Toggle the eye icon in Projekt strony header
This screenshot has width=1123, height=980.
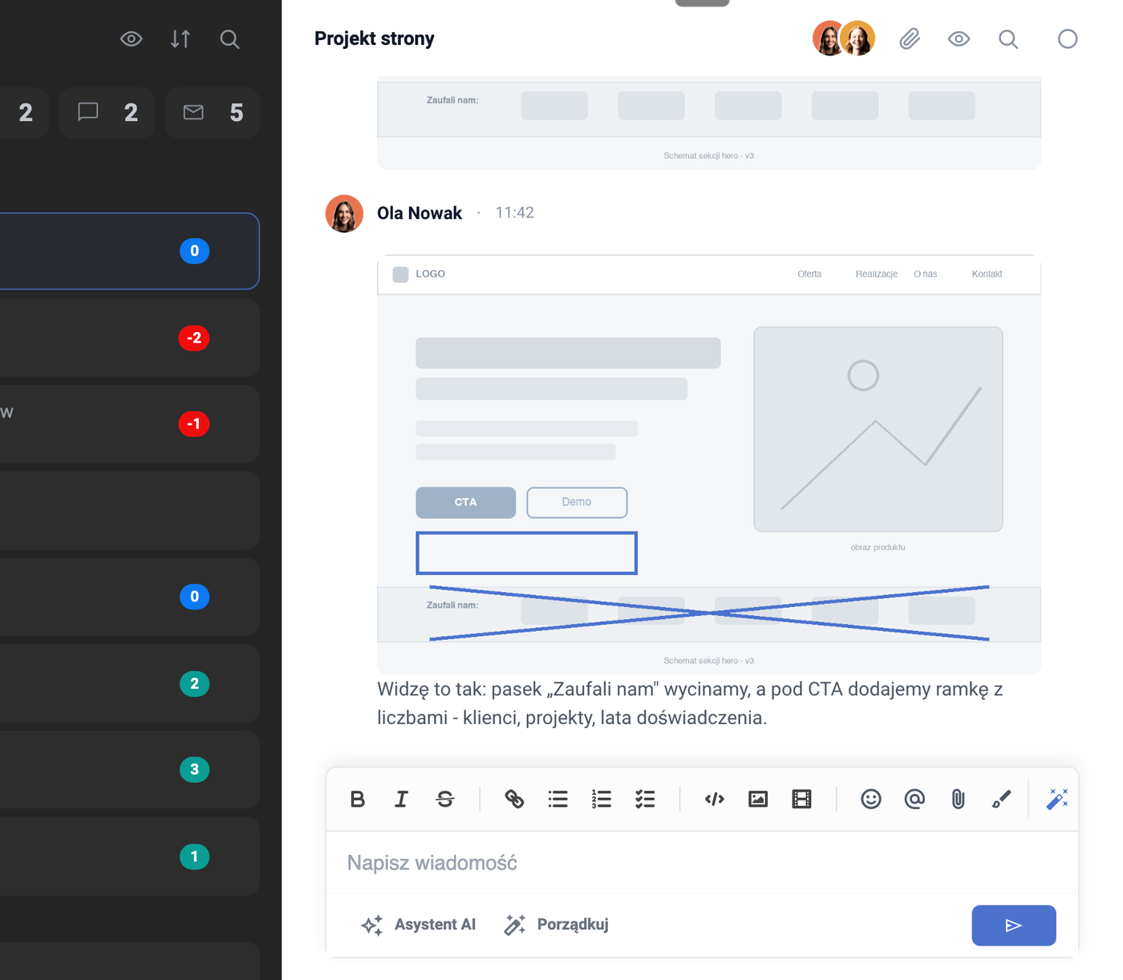coord(959,38)
